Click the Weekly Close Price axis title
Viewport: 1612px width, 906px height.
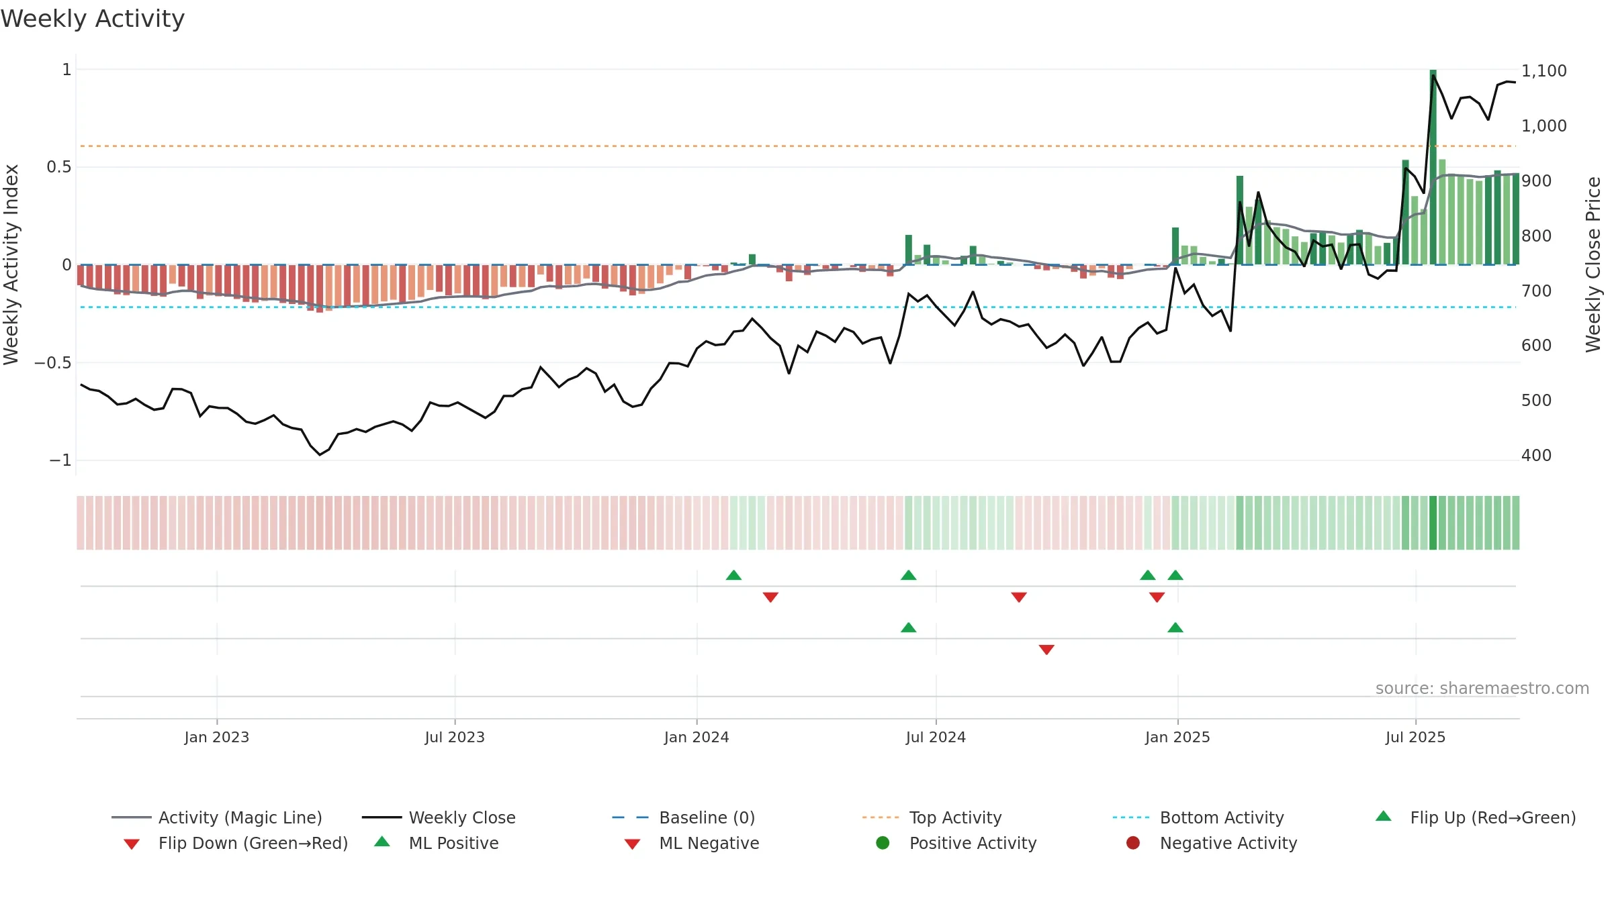(1593, 264)
